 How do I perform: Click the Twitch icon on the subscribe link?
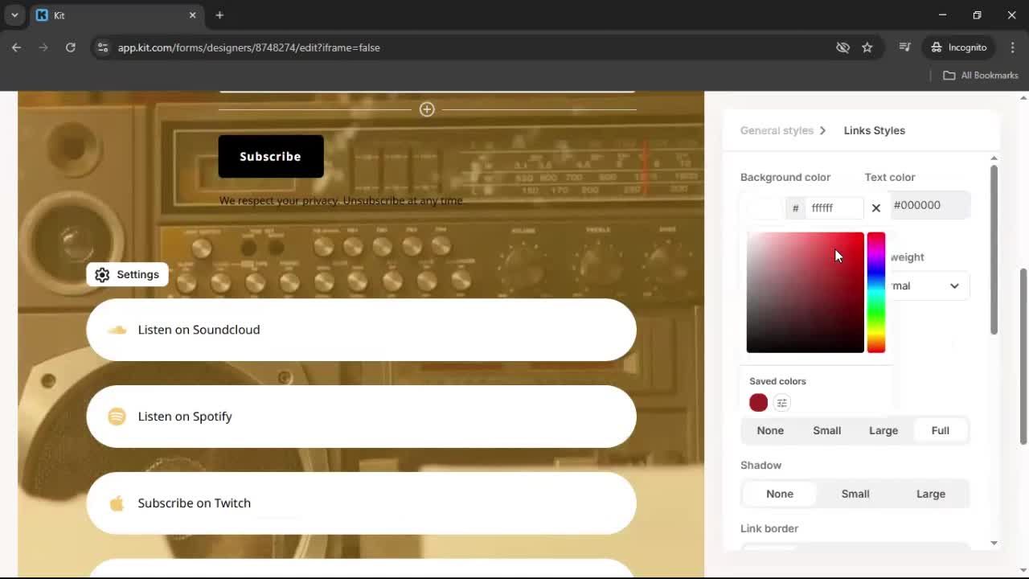(116, 503)
